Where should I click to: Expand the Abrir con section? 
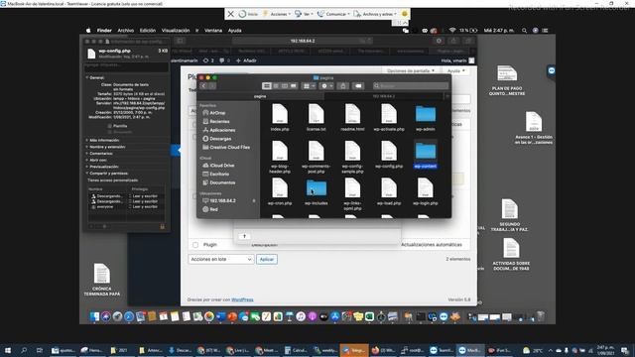click(86, 161)
